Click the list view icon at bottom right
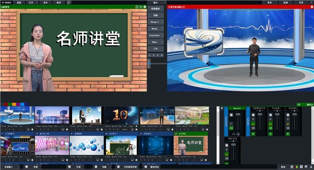Screen dimensions: 314x170 (292, 167)
